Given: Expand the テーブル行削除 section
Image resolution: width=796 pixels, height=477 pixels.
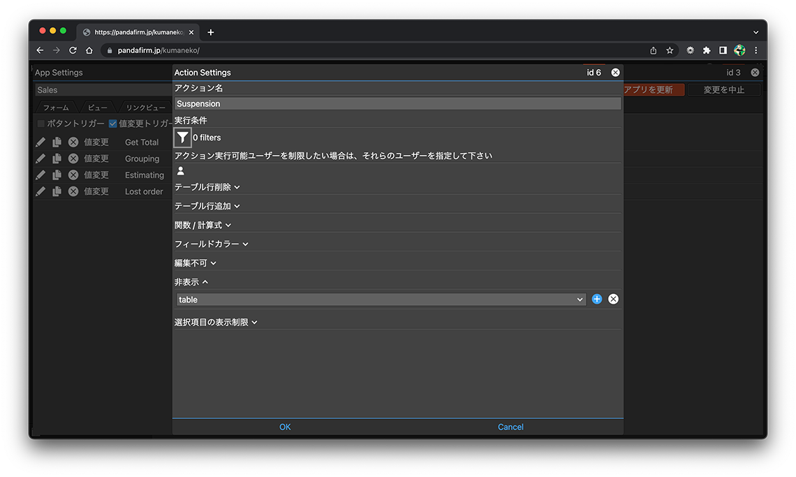Looking at the screenshot, I should coord(207,187).
